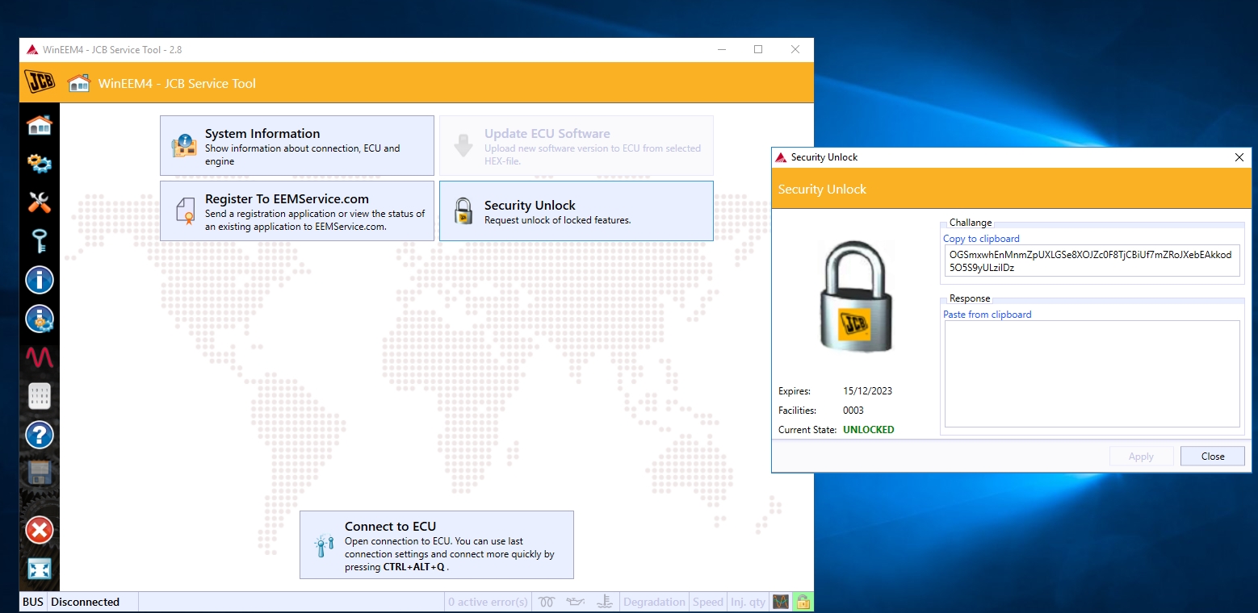Click the key security icon in the sidebar
Image resolution: width=1258 pixels, height=613 pixels.
click(39, 241)
